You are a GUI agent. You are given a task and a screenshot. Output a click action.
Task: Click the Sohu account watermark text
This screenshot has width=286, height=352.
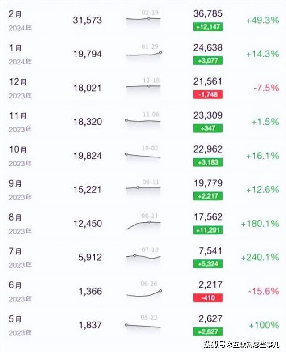241,344
